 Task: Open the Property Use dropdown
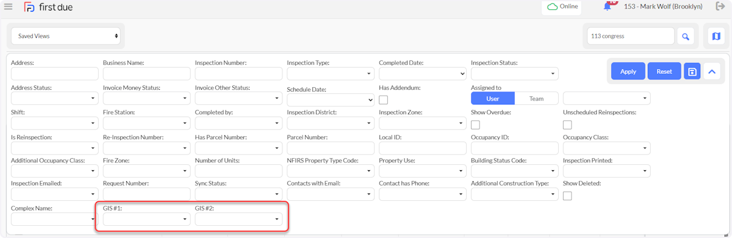click(x=423, y=171)
